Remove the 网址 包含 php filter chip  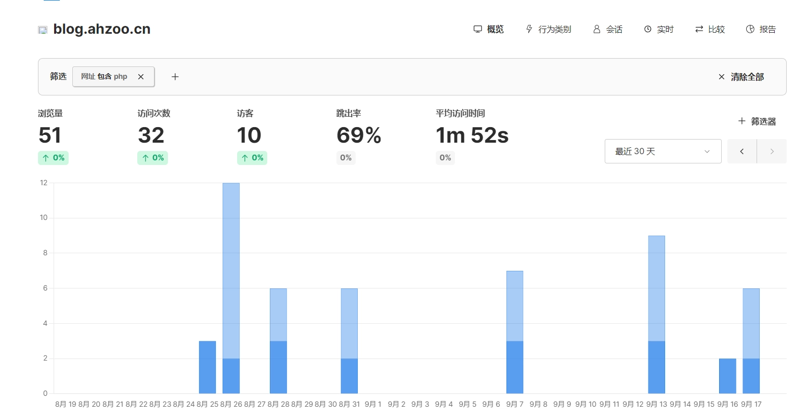(140, 77)
